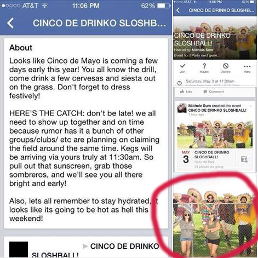Open the post options chevron on Michele's post
The width and height of the screenshot is (258, 258).
pyautogui.click(x=251, y=106)
